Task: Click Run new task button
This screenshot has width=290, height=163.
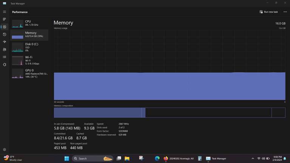Action: pos(269,12)
